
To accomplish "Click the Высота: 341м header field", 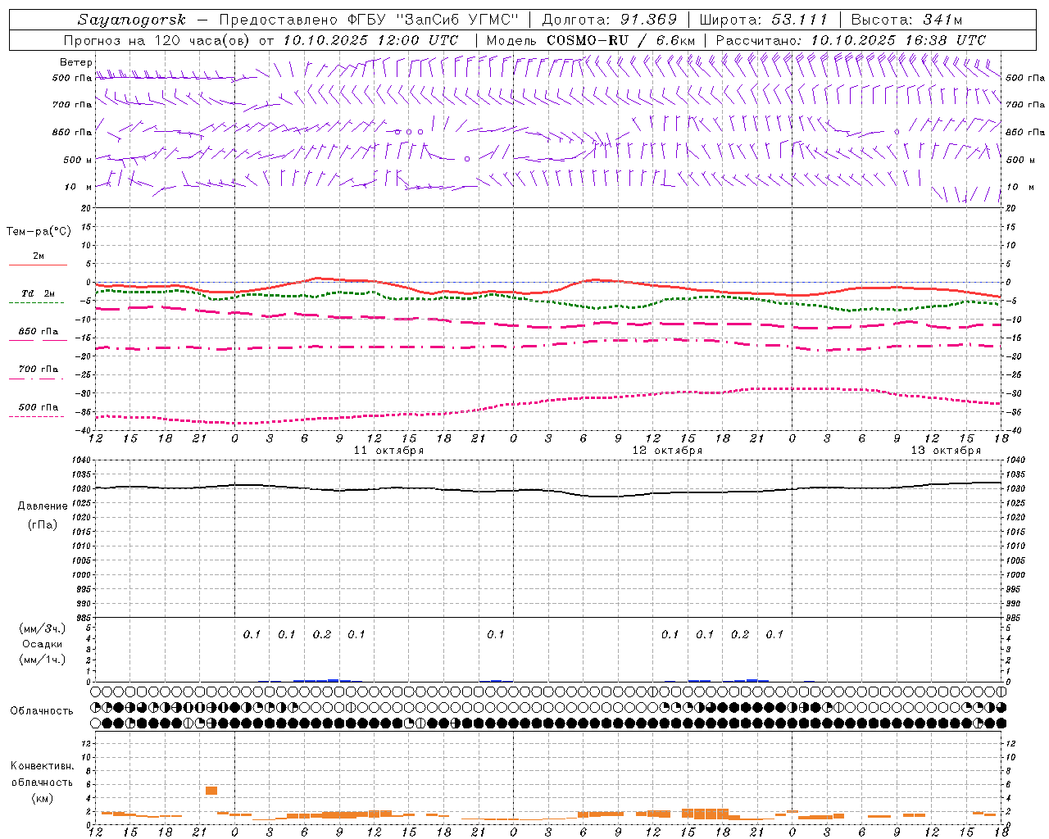I will [906, 20].
